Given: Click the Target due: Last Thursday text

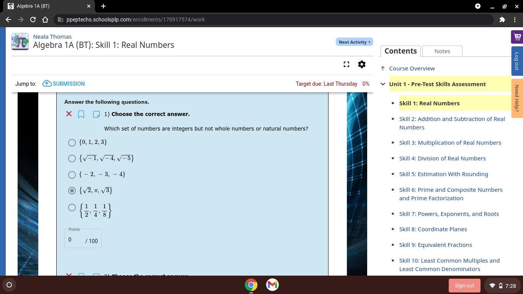Looking at the screenshot, I should [x=327, y=84].
